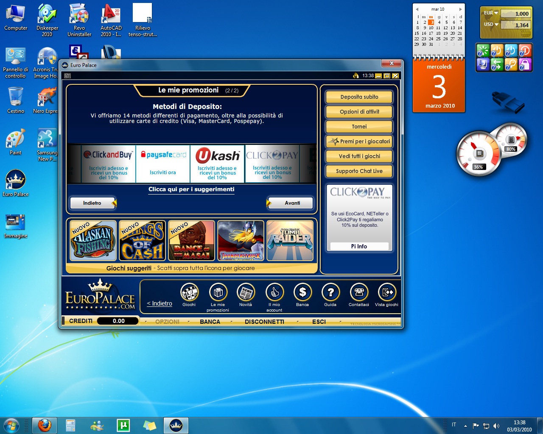
Task: Open Euro Palace desktop shortcut
Action: (16, 184)
